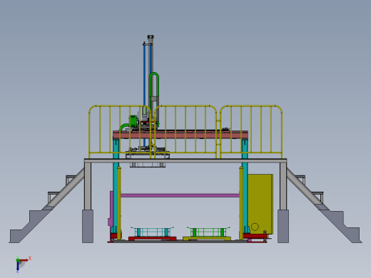This screenshot has width=371, height=278.
Task: Select the grey platform deck beam
Action: pyautogui.click(x=185, y=161)
